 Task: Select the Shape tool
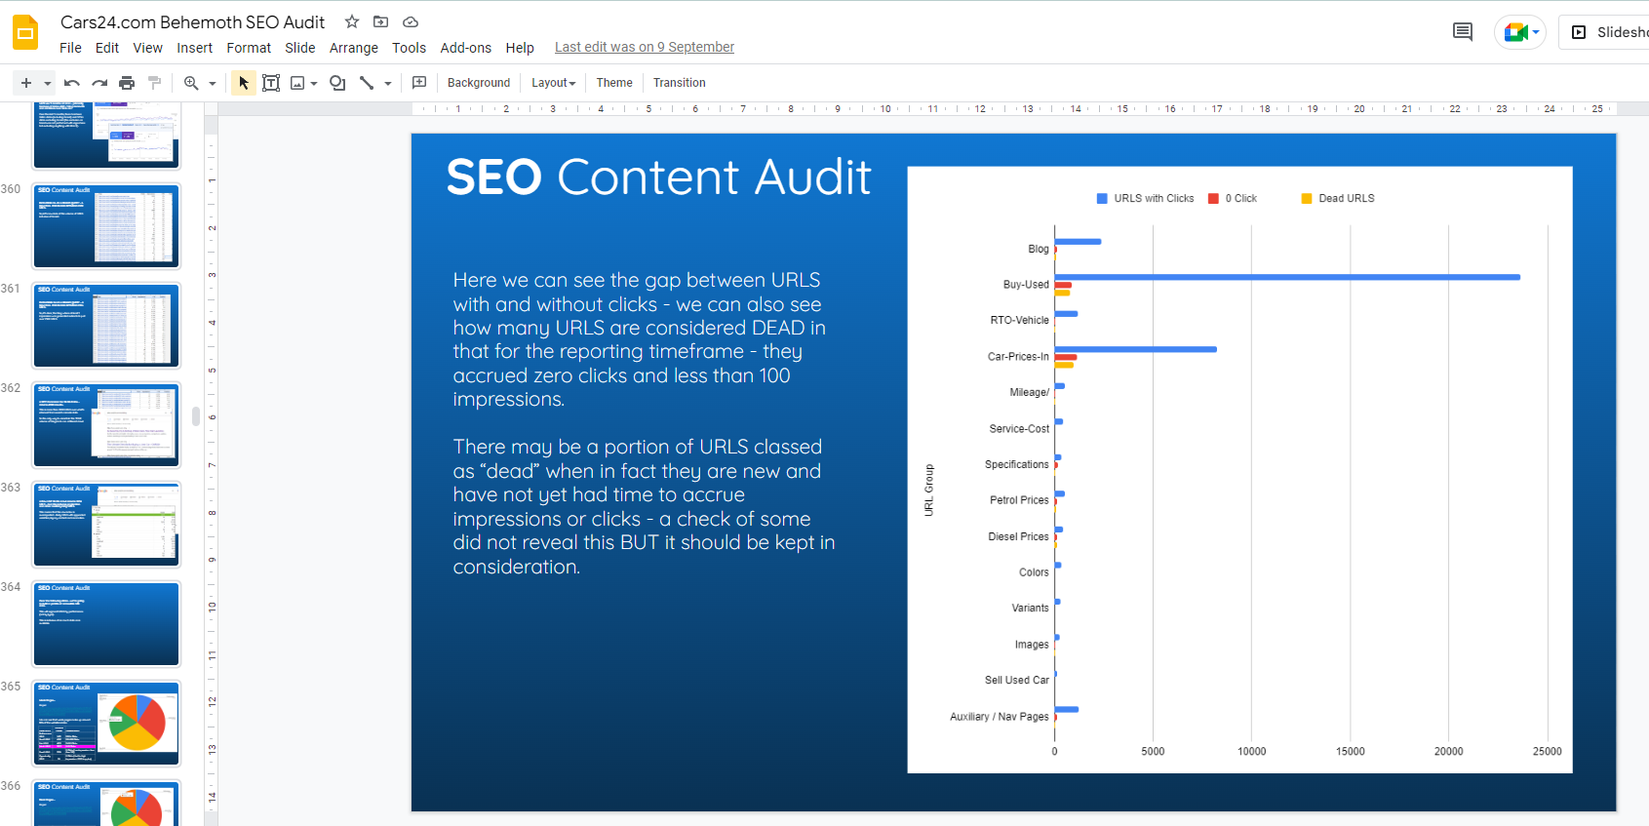(x=337, y=83)
